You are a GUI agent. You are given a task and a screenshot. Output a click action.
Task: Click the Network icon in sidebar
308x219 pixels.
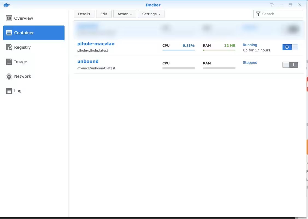point(9,76)
